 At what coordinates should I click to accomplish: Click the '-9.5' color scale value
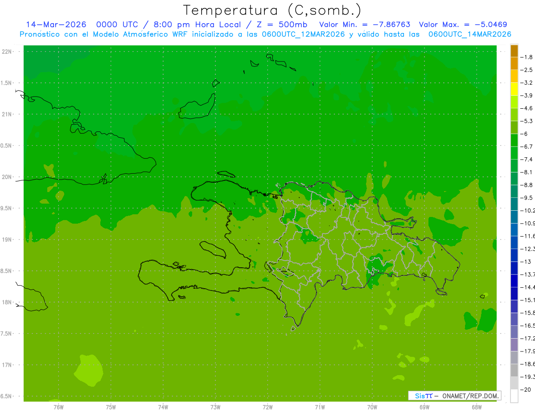(527, 197)
